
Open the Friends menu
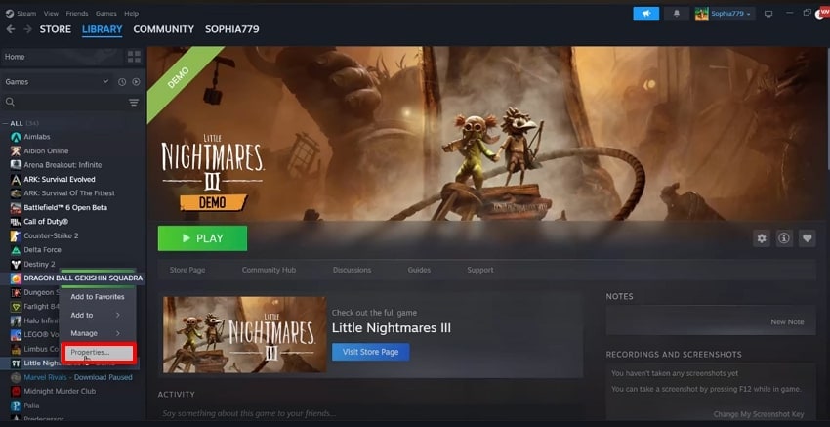pyautogui.click(x=77, y=14)
